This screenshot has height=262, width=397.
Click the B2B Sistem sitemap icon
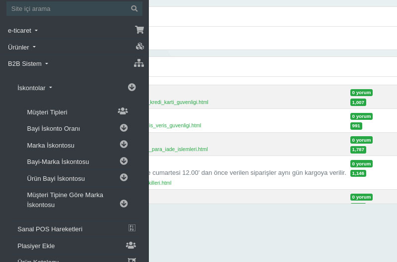click(139, 63)
